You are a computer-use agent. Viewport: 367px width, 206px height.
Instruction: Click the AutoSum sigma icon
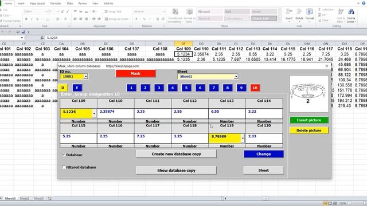tap(320, 10)
